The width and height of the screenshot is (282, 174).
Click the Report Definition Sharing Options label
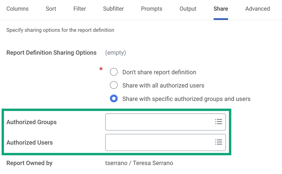(x=51, y=53)
